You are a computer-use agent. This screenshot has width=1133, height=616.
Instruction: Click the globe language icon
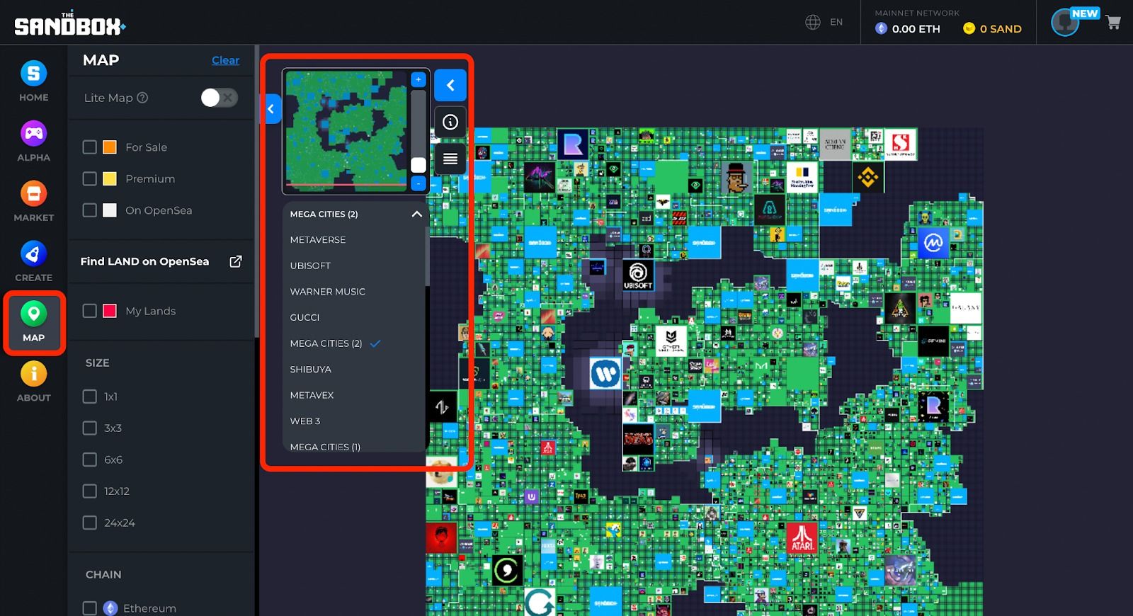[813, 22]
